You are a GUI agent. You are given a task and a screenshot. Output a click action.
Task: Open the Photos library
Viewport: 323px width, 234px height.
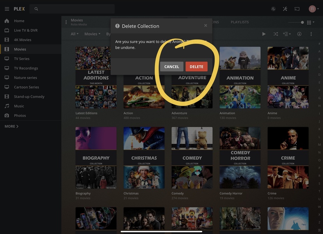31,115
